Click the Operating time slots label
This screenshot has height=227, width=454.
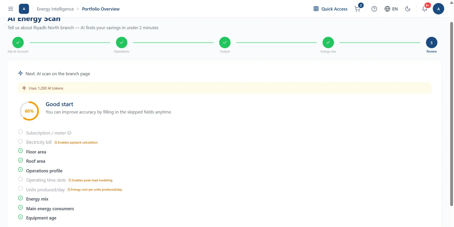pos(46,180)
